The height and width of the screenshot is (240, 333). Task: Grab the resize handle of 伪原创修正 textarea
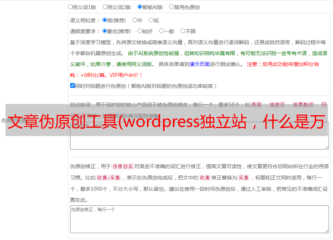pyautogui.click(x=327, y=231)
